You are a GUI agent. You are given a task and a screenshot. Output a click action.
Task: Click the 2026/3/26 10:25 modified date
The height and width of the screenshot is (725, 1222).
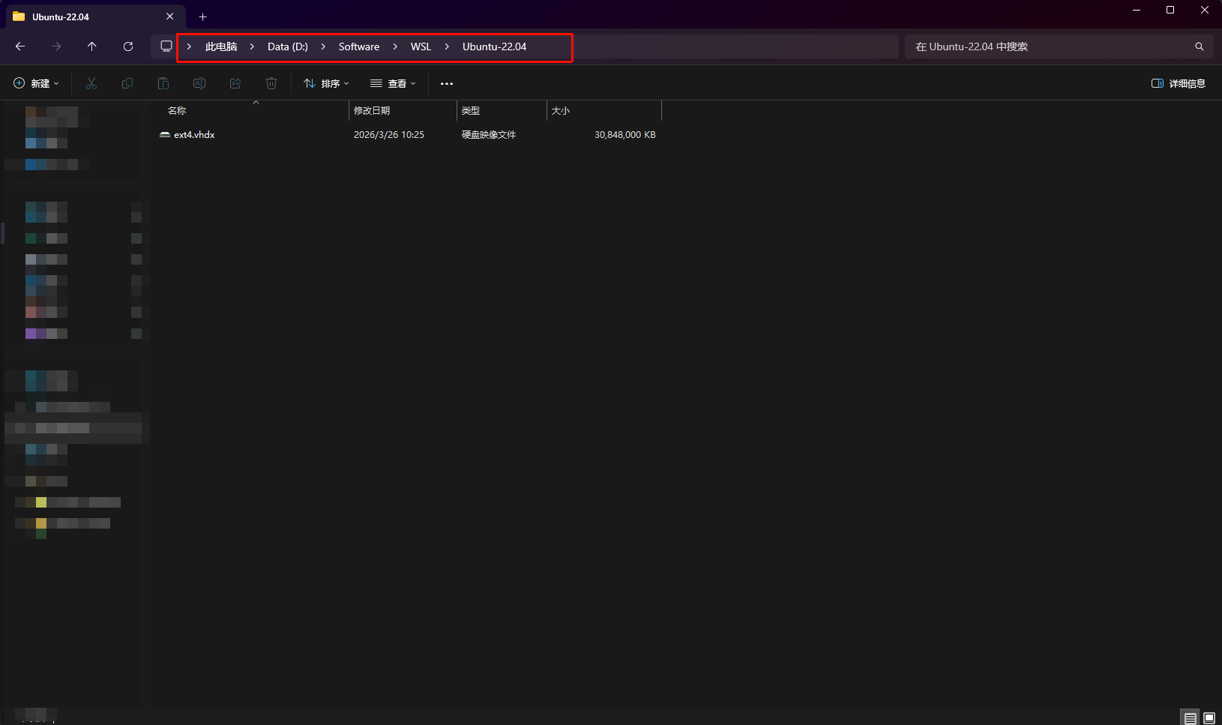coord(389,135)
